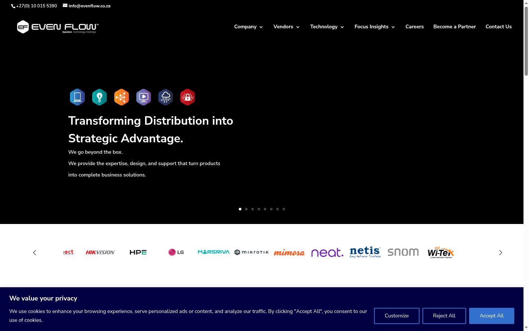529x331 pixels.
Task: Expand the Technology menu
Action: (327, 27)
